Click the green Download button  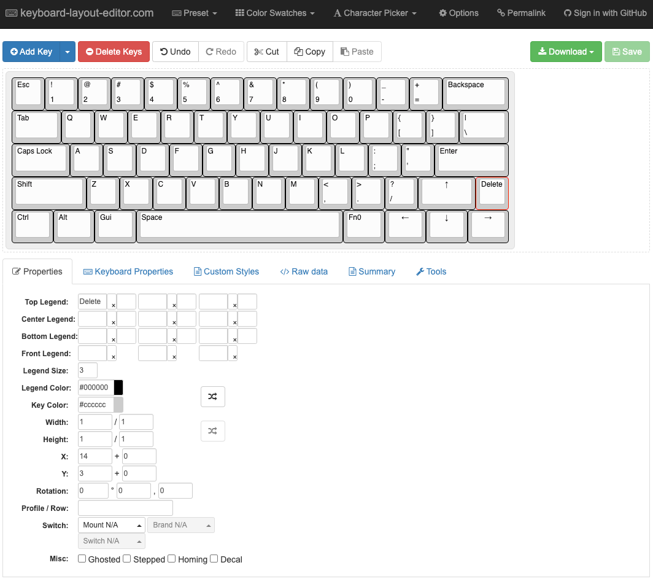point(565,52)
